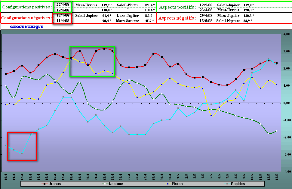Viewport: 292px width, 189px height.
Task: Click the Uranus red legend marker
Action: pyautogui.click(x=44, y=184)
